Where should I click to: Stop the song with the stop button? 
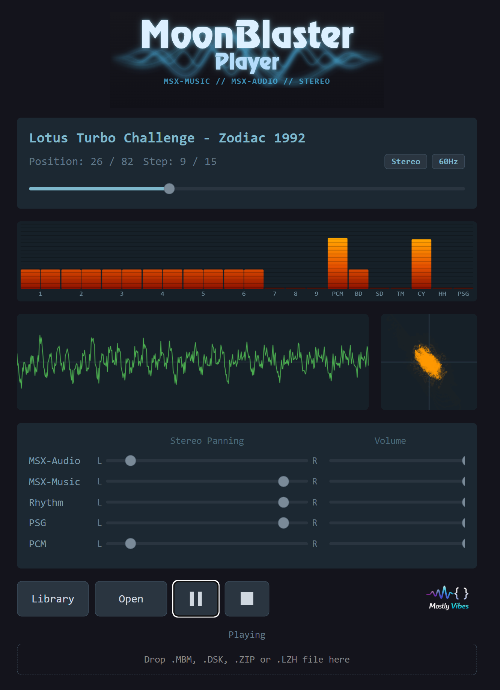tap(247, 599)
